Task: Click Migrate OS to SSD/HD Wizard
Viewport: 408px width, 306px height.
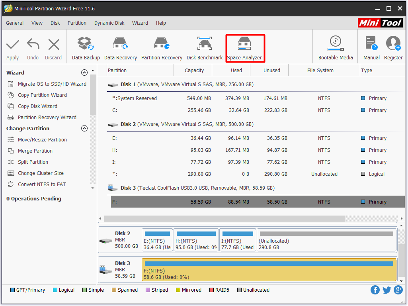Action: click(52, 84)
